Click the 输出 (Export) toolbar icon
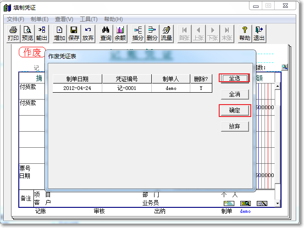This screenshot has height=228, width=304. 42,33
